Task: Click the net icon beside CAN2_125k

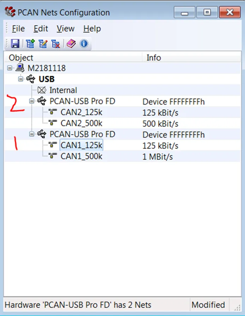Action: (x=53, y=112)
